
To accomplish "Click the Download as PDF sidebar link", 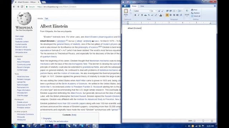I will tap(24, 105).
